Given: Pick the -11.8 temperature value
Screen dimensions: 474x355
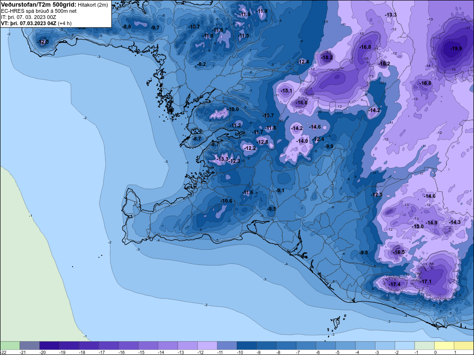Looking at the screenshot, I should 271,128.
